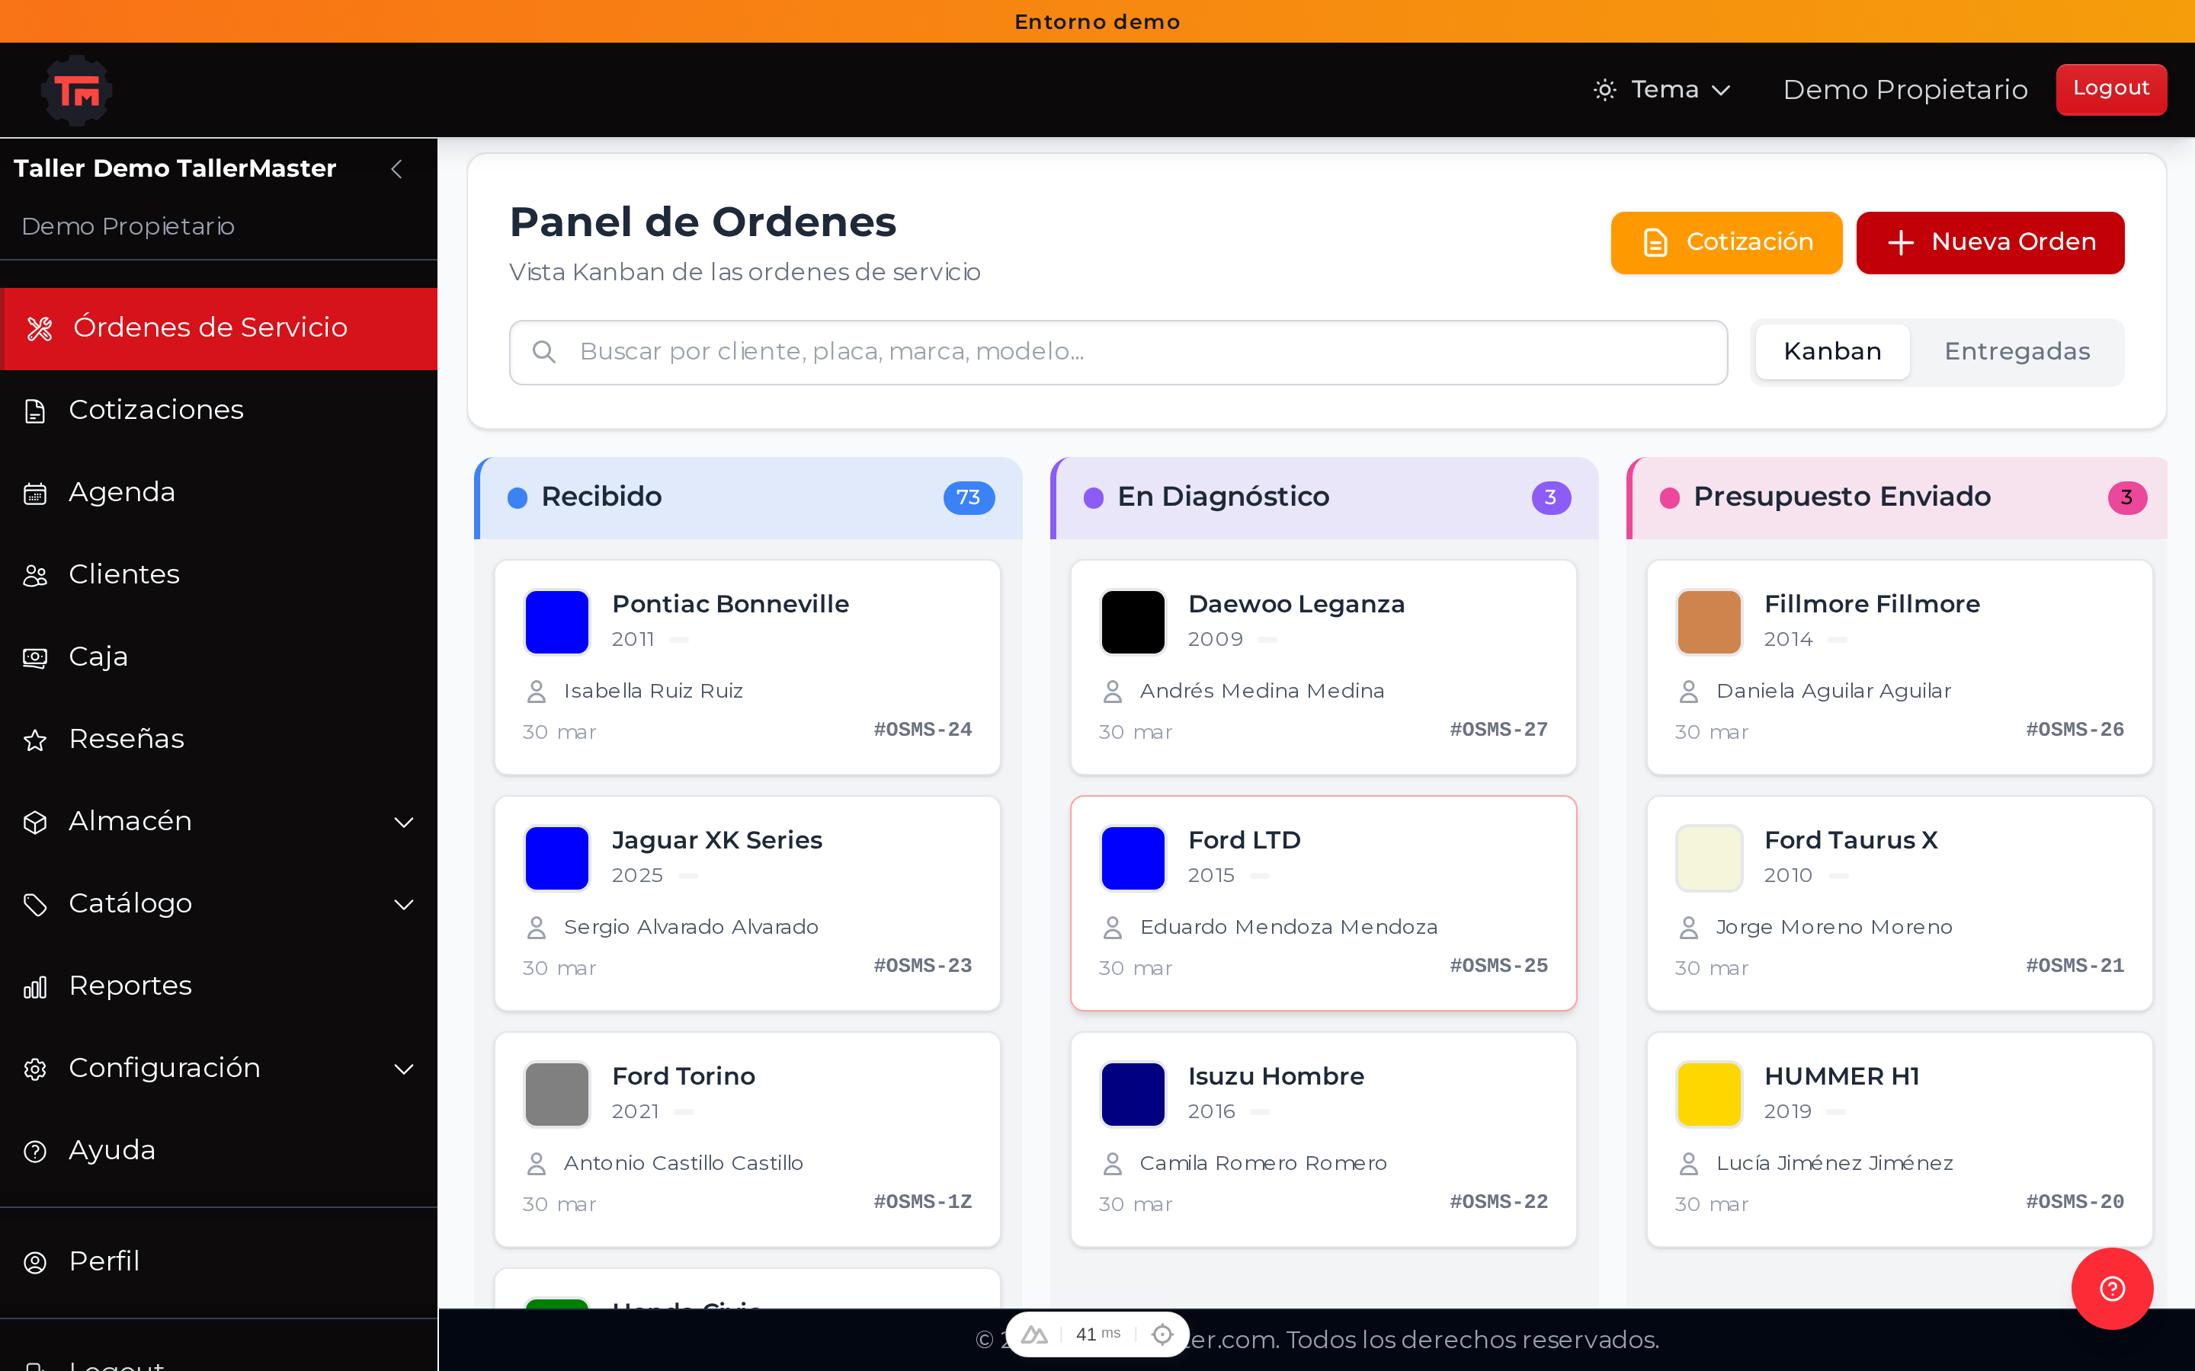Click the magnifier icon in search box

tap(543, 352)
